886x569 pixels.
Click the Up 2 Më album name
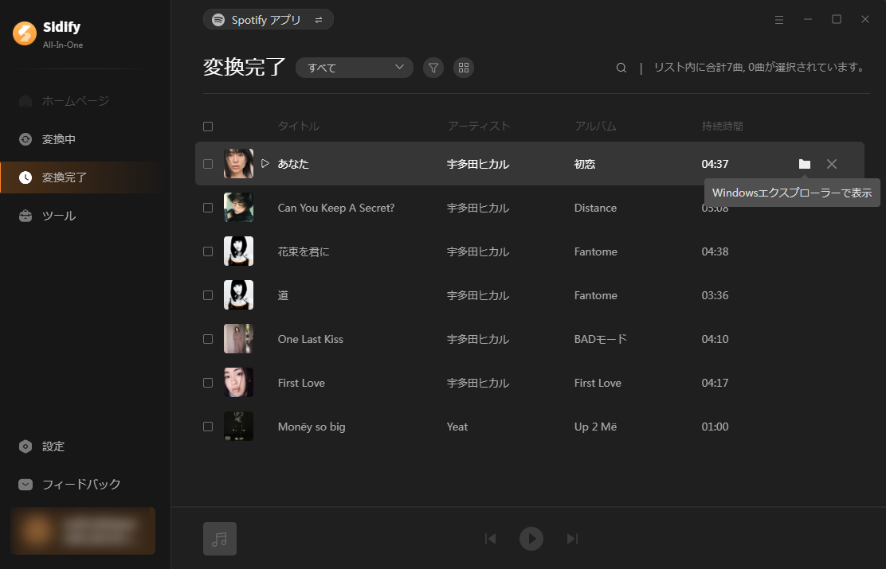point(595,427)
